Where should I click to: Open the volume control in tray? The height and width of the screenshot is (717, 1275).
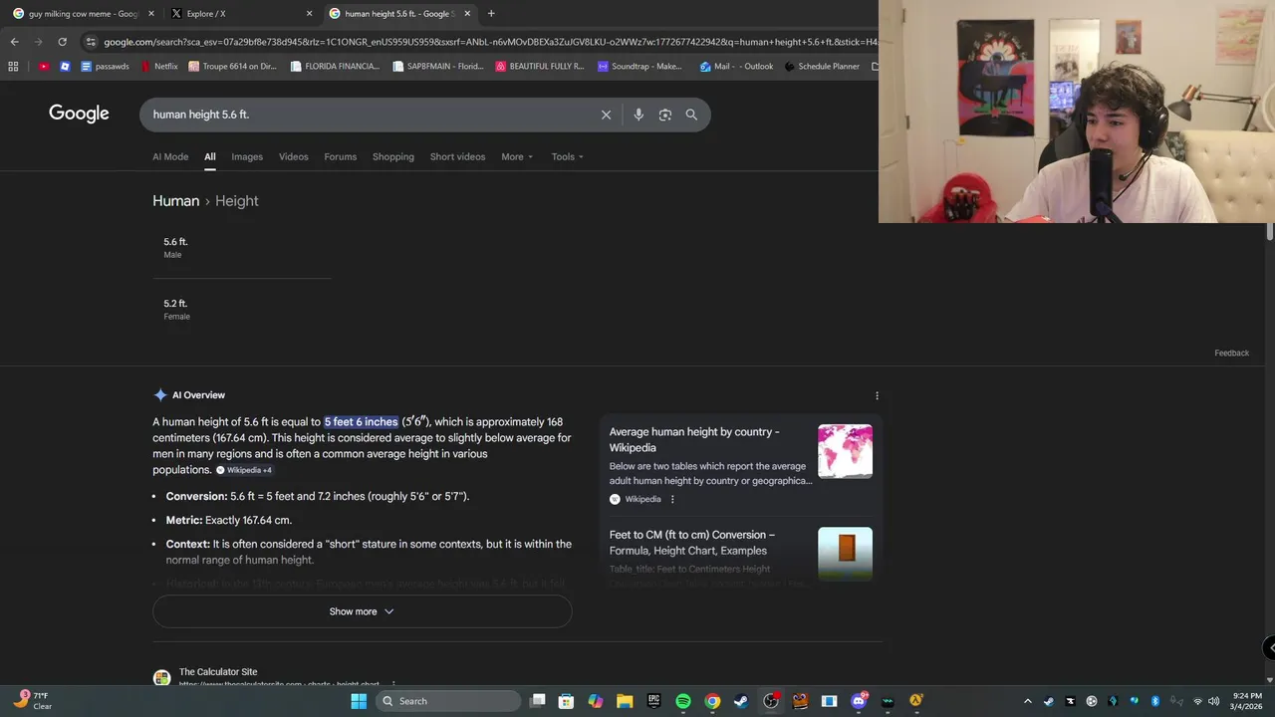click(1213, 701)
